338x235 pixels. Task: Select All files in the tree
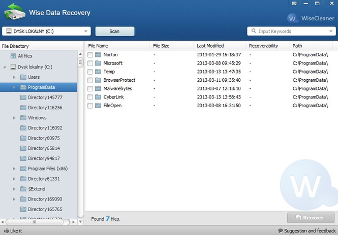tap(25, 56)
